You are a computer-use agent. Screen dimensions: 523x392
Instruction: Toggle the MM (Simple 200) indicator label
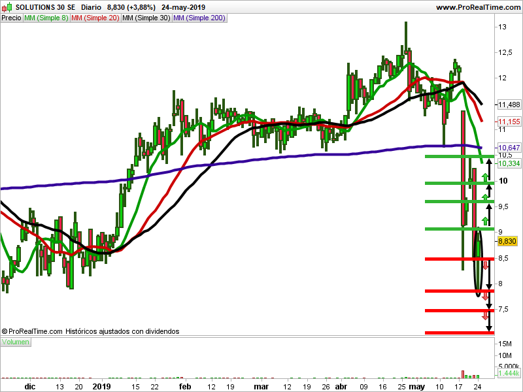pyautogui.click(x=199, y=18)
